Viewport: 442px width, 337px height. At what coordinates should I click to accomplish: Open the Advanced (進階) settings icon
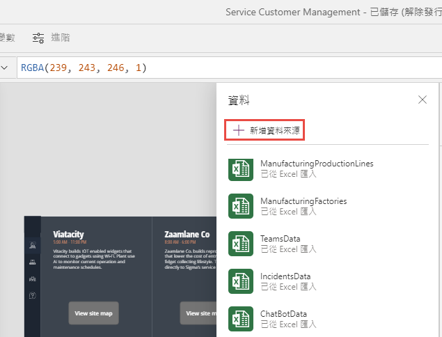tap(38, 38)
